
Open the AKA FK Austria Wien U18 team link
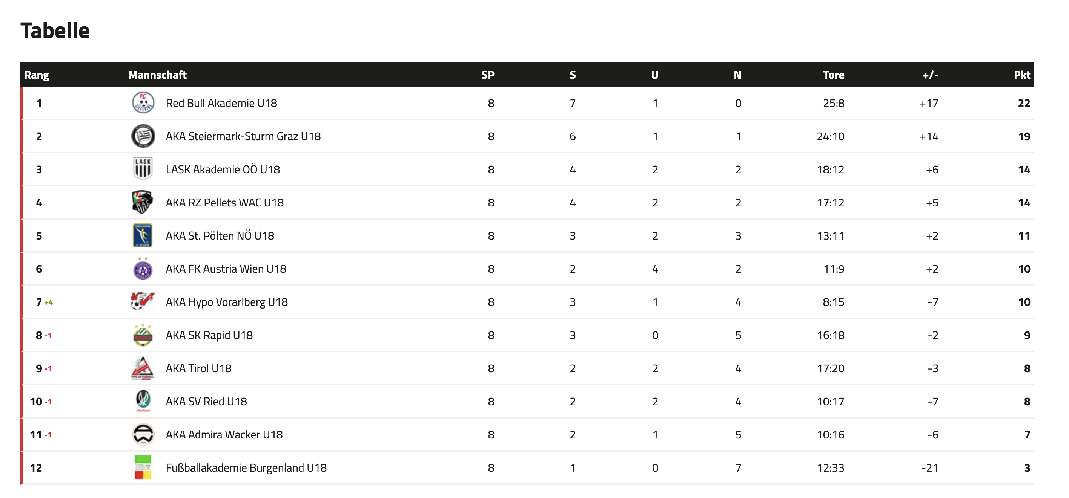(226, 269)
